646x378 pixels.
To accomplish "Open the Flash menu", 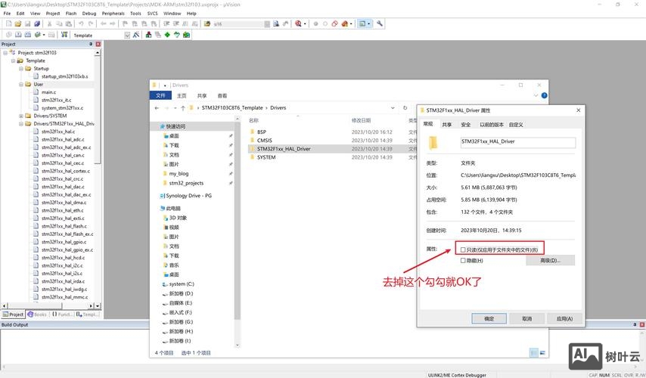I will point(71,13).
